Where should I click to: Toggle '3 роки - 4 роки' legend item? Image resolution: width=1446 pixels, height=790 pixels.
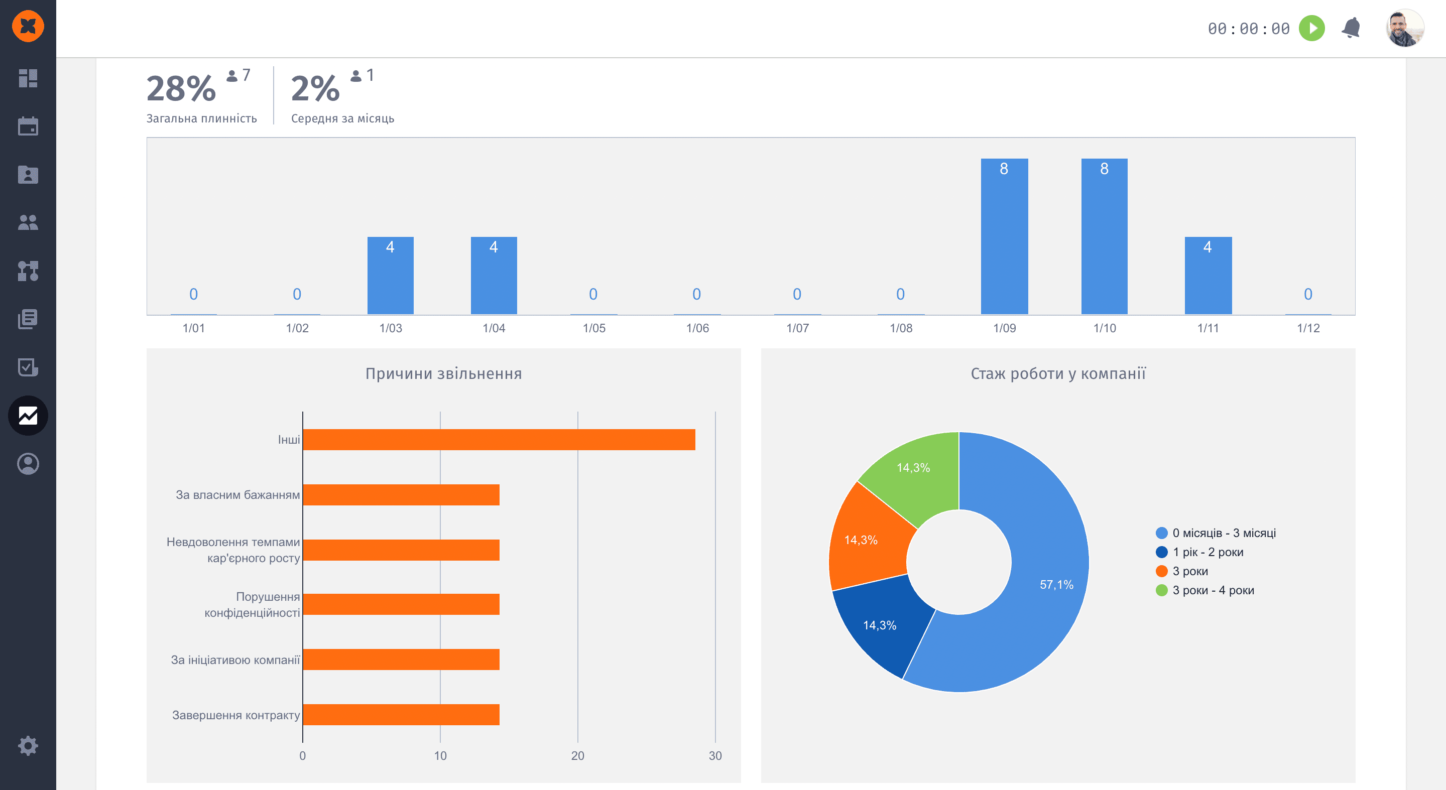[1213, 590]
